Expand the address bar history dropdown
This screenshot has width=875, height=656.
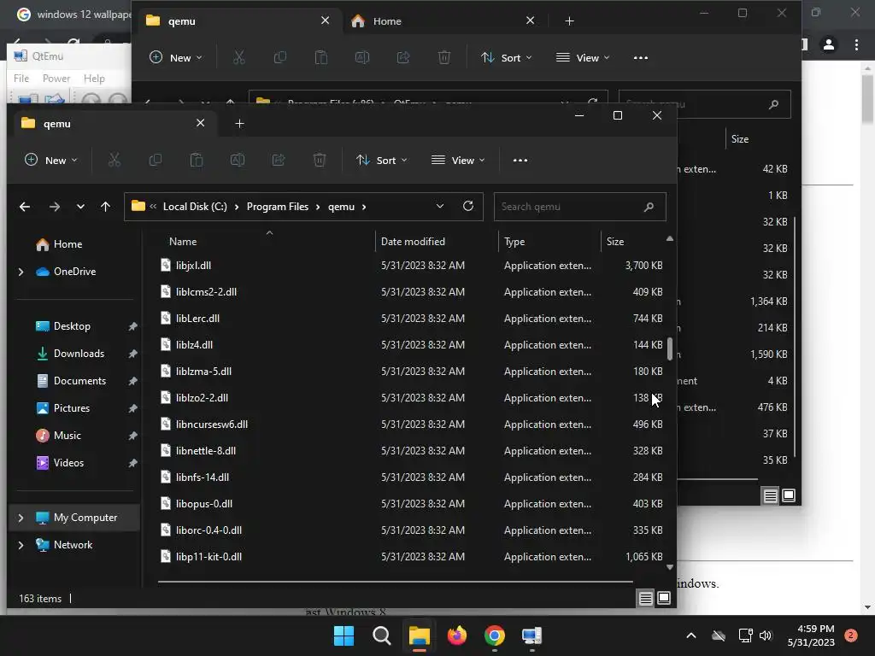(440, 207)
